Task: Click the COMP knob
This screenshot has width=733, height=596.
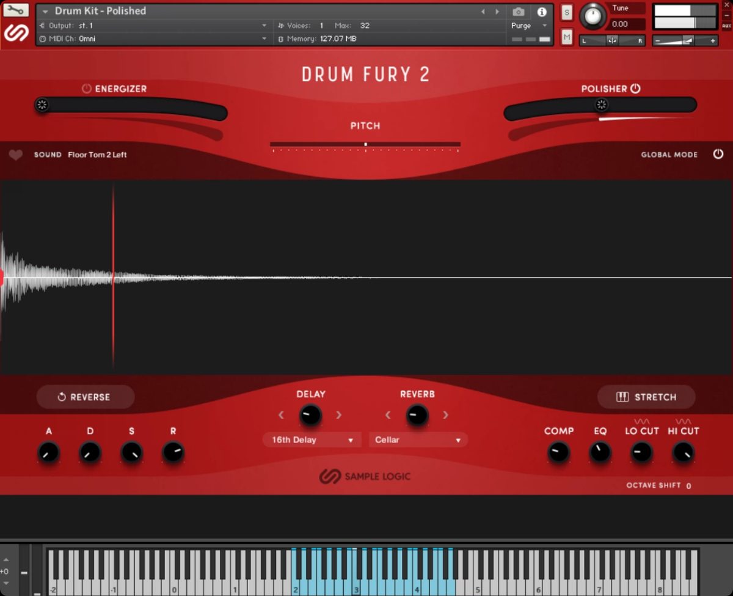Action: [x=558, y=452]
